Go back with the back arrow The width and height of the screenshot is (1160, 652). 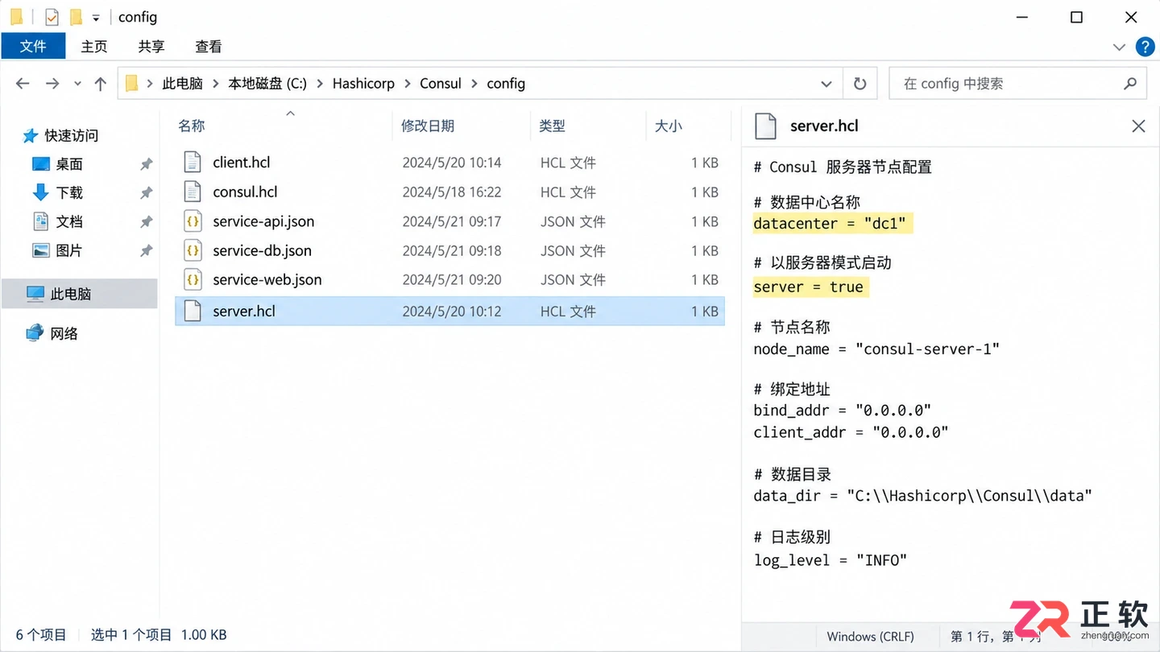[23, 84]
